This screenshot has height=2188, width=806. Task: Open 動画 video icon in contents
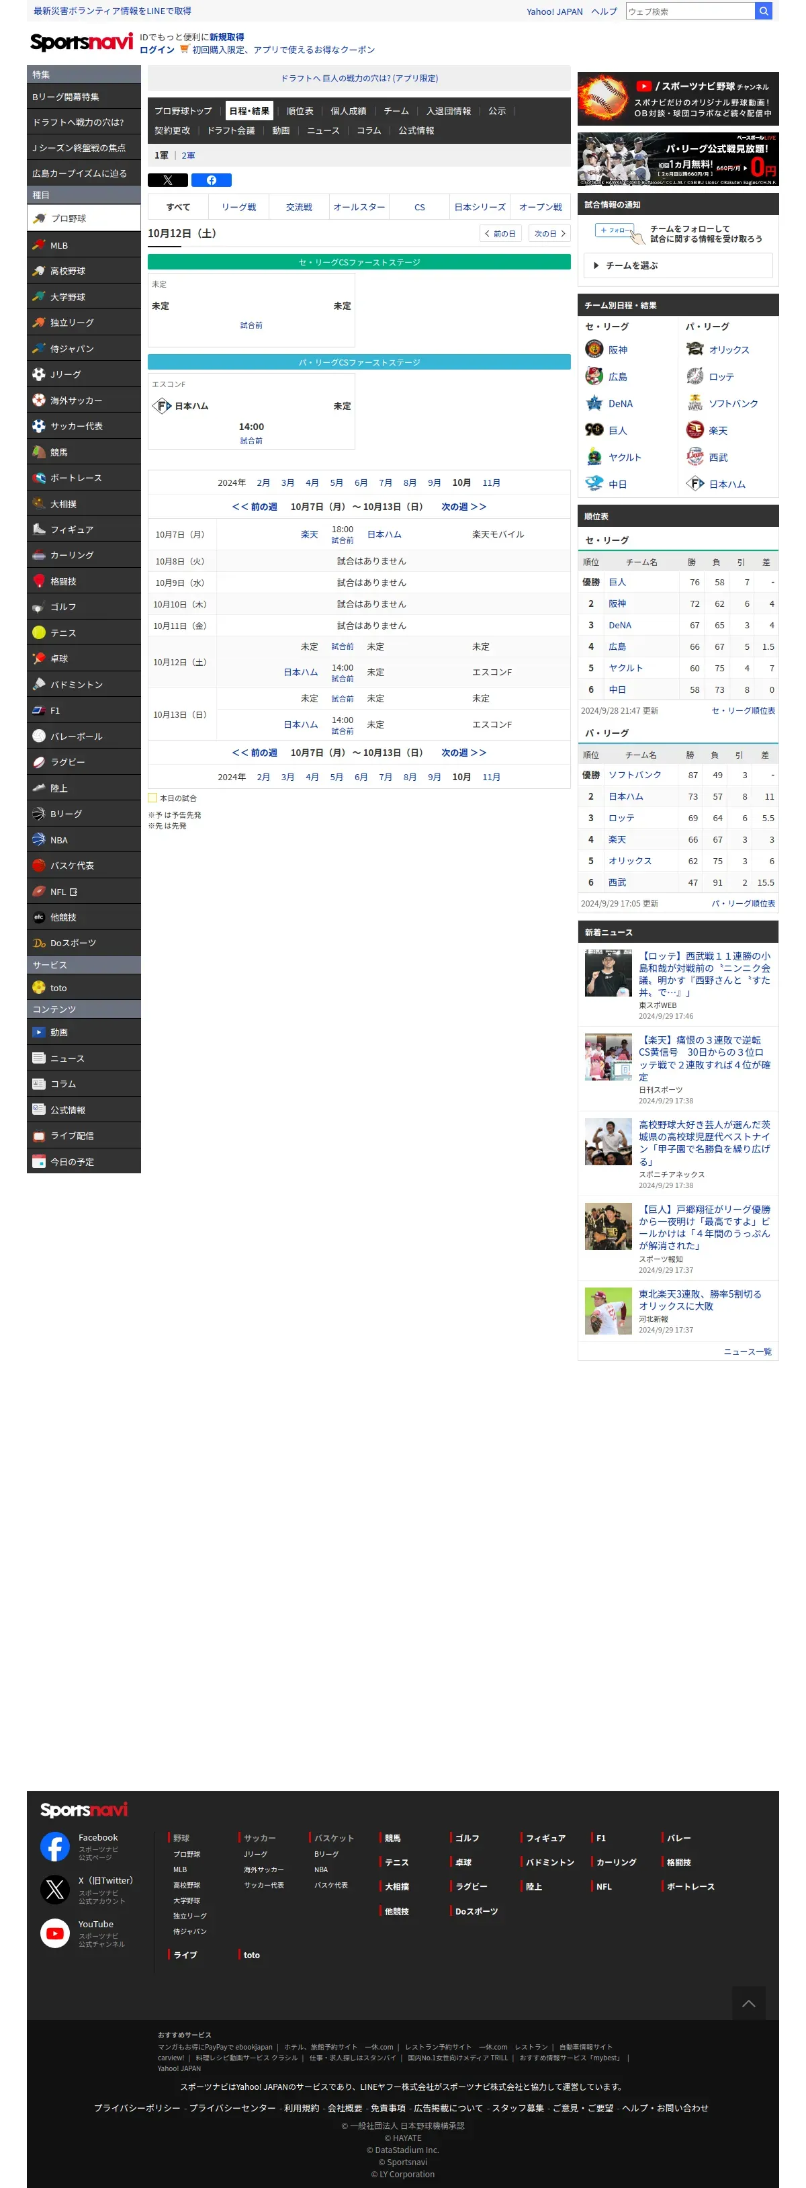coord(38,1032)
